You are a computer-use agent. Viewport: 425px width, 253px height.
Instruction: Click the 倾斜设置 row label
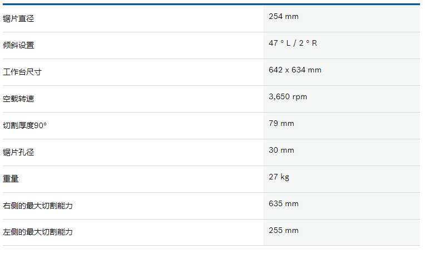[18, 45]
